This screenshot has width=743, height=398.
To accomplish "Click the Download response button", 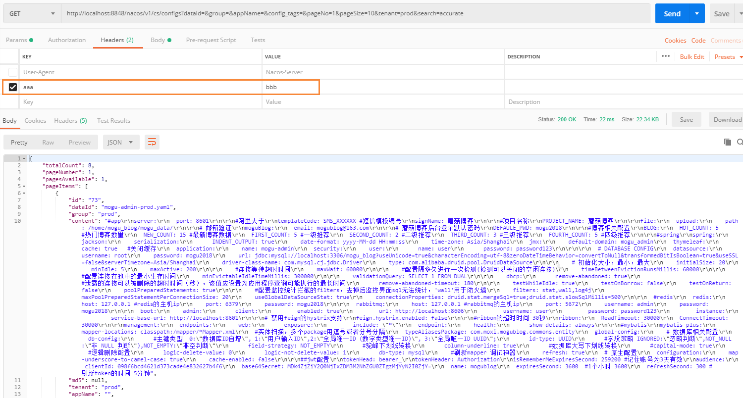I will tap(727, 120).
